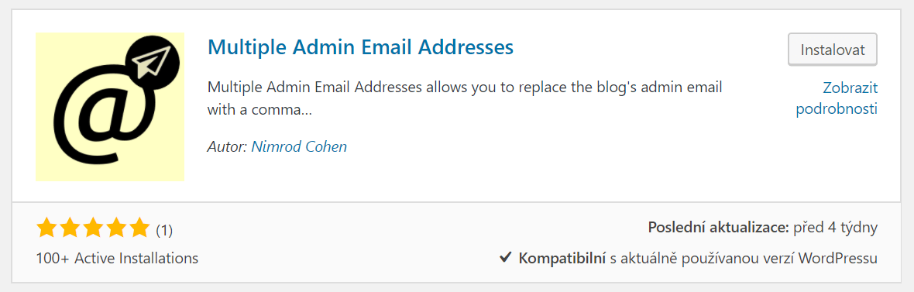Viewport: 914px width, 292px height.
Task: Select the third rating star
Action: click(x=93, y=228)
